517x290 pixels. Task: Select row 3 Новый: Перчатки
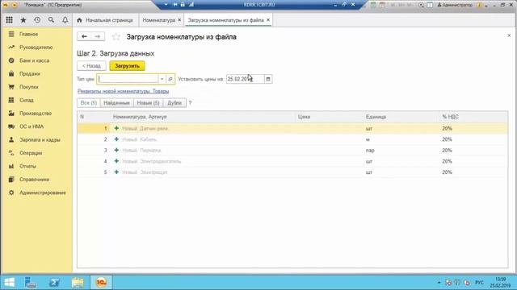coord(292,151)
